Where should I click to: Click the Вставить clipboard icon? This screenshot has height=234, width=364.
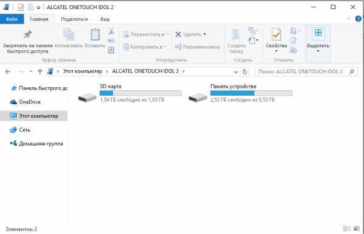[x=95, y=35]
